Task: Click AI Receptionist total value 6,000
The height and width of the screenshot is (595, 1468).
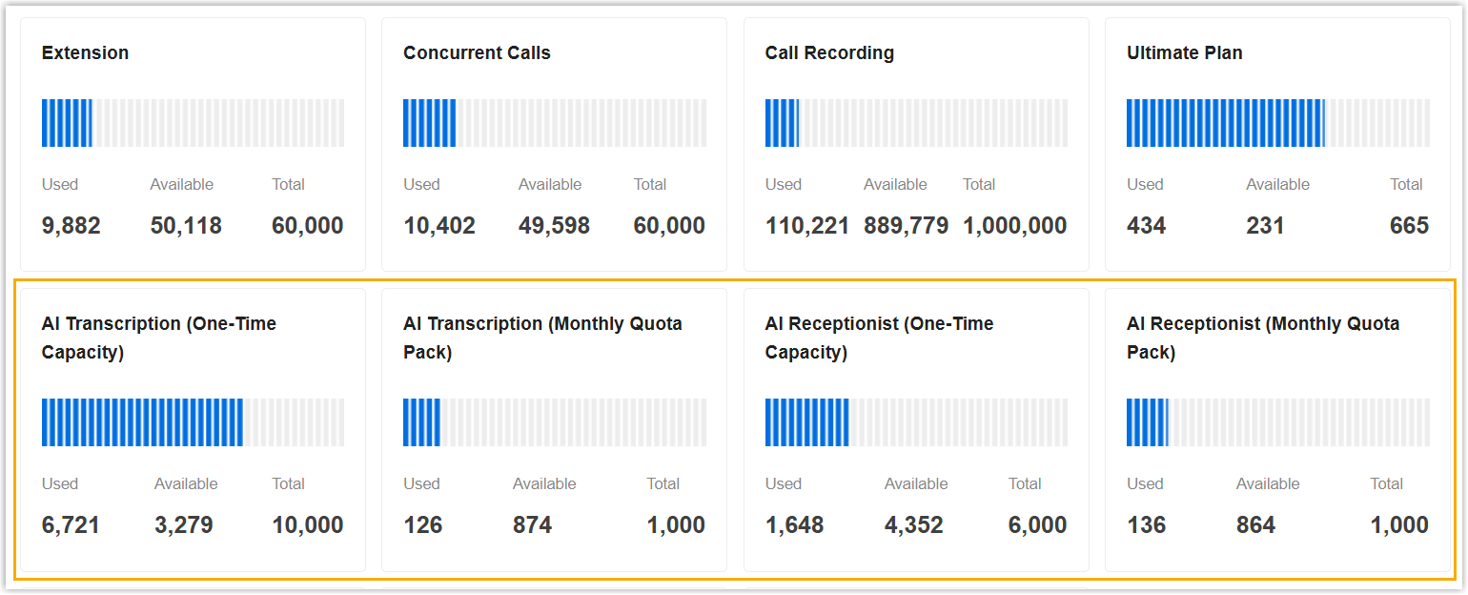Action: click(1037, 525)
